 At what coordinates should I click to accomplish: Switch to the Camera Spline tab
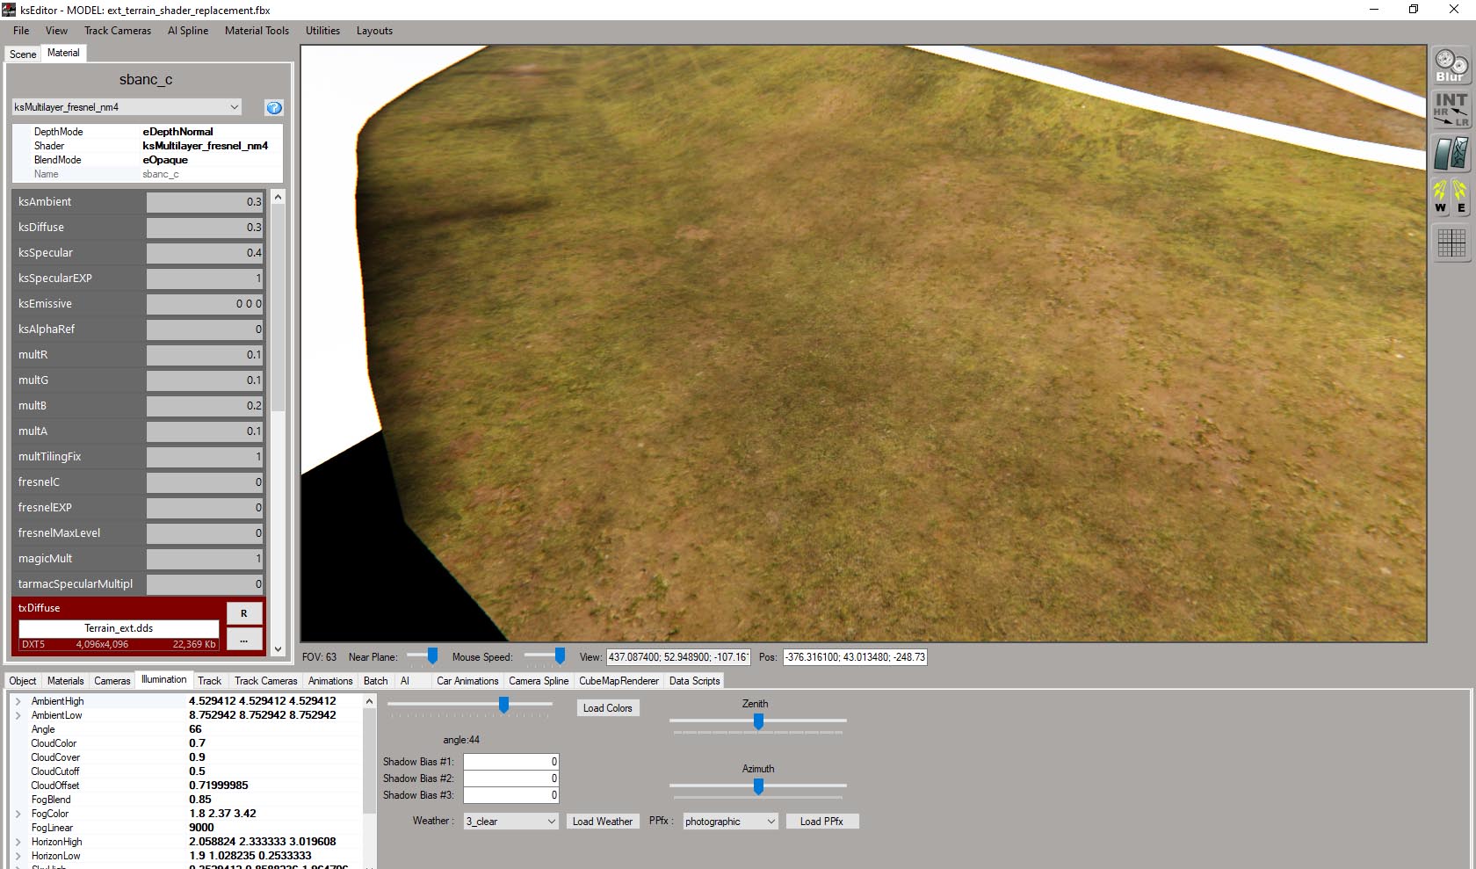pos(539,681)
